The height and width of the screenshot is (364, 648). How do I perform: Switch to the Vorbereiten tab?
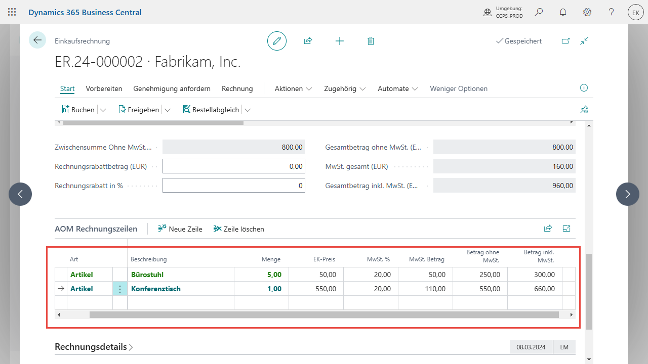[x=104, y=88]
